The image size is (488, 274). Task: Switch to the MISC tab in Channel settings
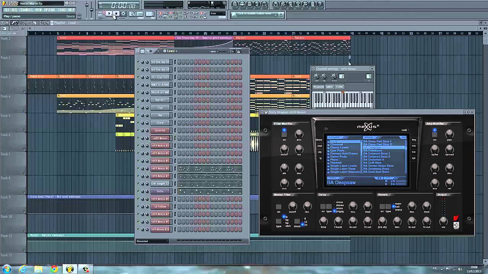tap(330, 87)
